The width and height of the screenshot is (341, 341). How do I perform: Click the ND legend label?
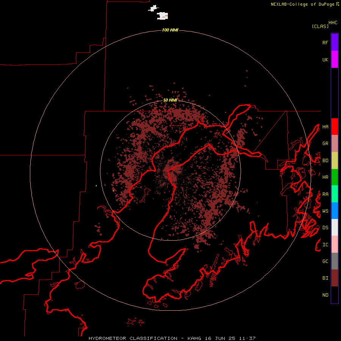coord(325,295)
